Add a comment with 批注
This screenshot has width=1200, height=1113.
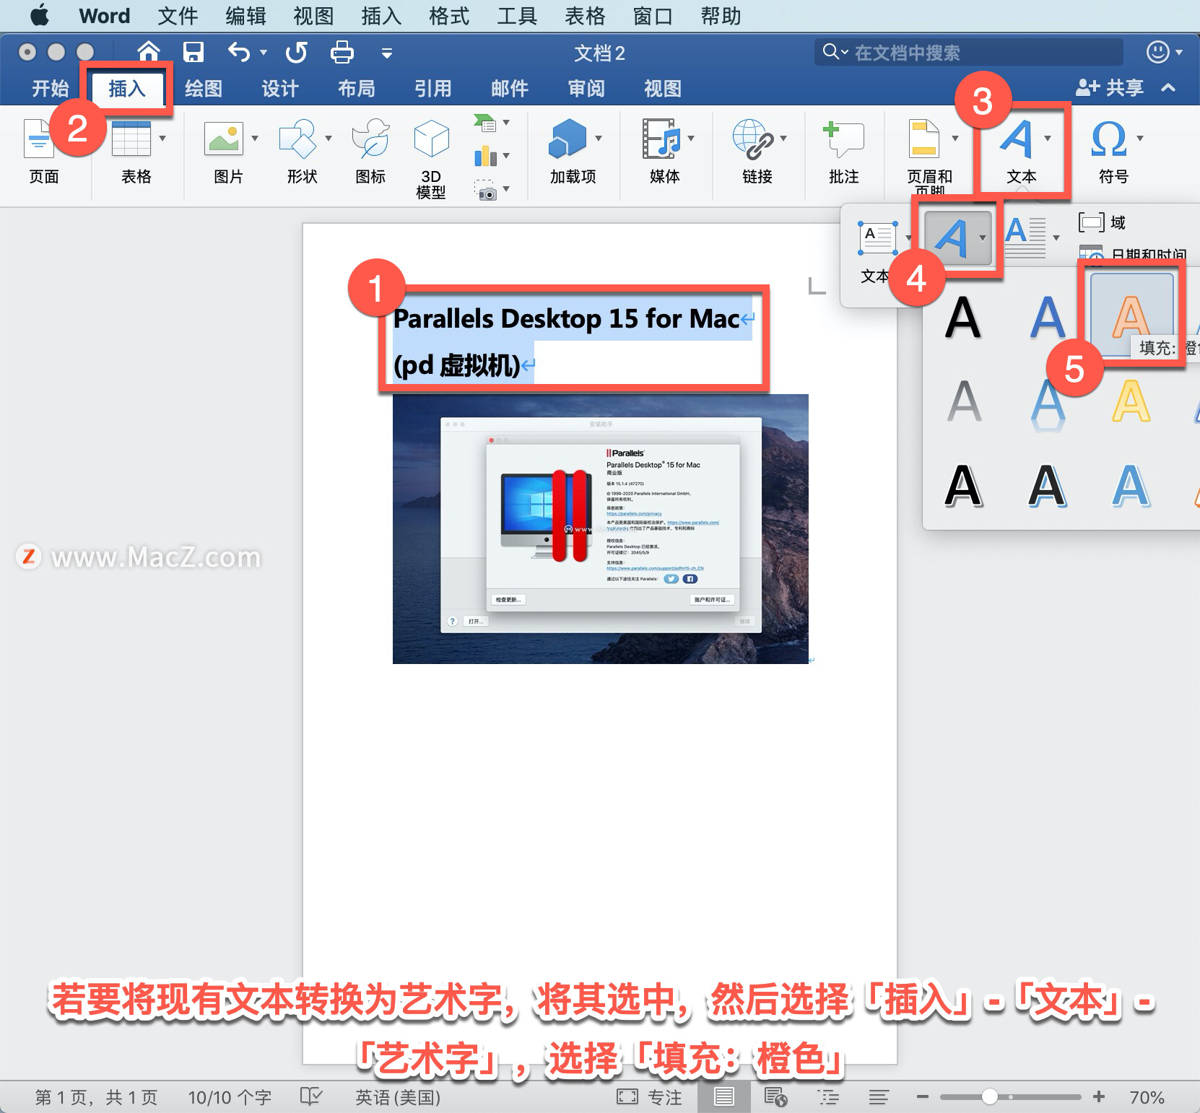(843, 152)
